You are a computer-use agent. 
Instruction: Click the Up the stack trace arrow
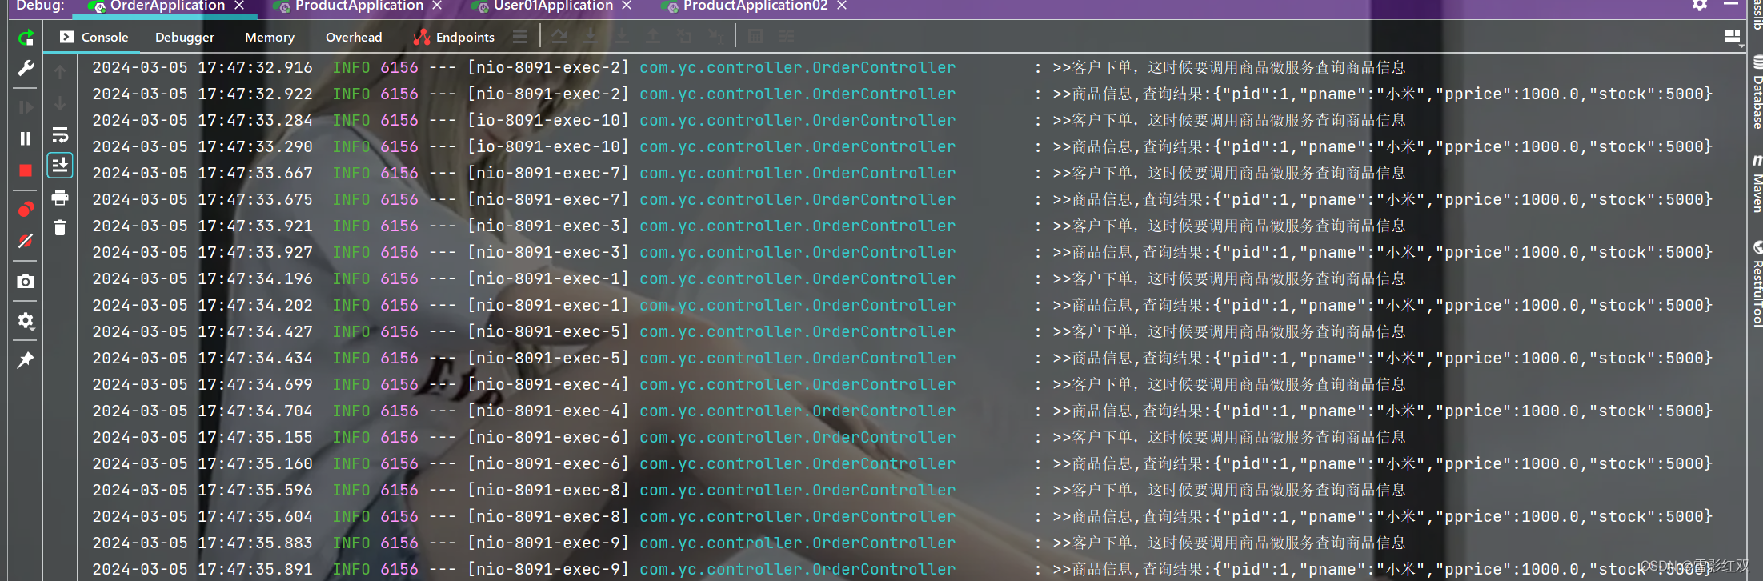click(x=60, y=72)
